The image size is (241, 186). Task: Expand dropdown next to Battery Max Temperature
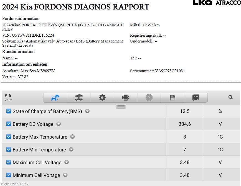tap(72, 137)
